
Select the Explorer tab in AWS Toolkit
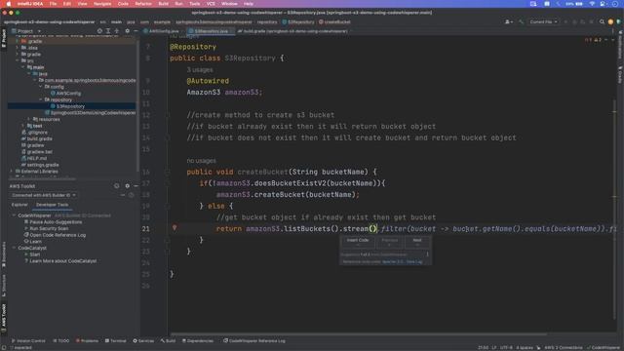(19, 205)
